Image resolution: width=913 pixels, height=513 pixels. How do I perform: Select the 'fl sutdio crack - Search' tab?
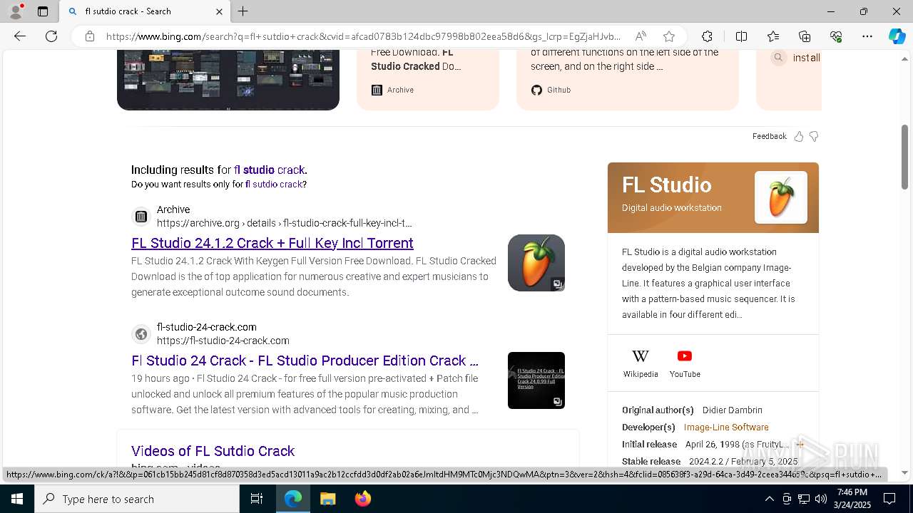pos(146,11)
